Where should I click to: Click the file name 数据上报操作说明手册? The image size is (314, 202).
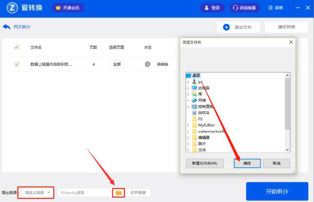pos(51,64)
